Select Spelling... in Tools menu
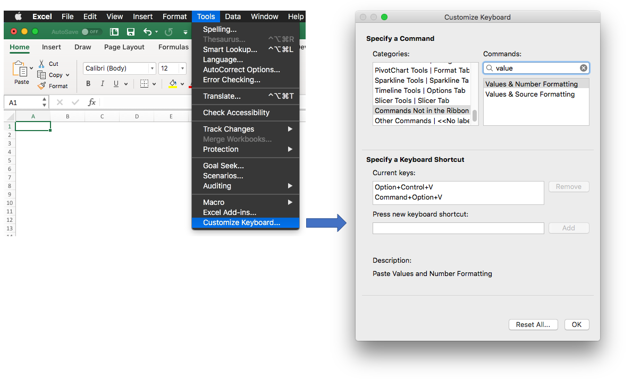 pyautogui.click(x=246, y=29)
